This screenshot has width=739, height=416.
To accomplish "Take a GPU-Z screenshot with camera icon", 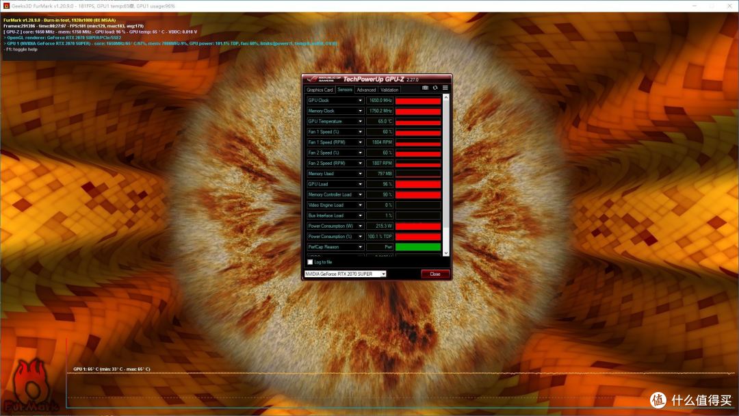I will tap(425, 88).
